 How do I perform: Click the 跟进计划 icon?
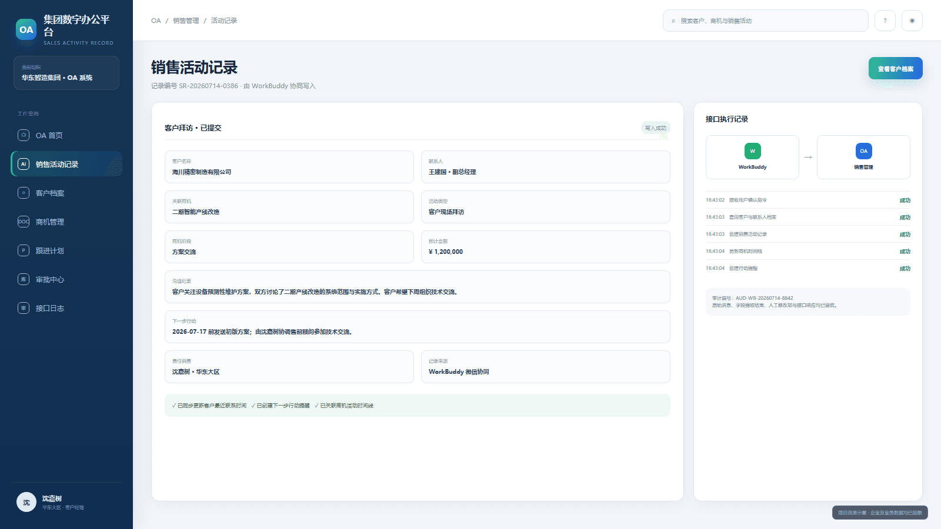click(24, 250)
